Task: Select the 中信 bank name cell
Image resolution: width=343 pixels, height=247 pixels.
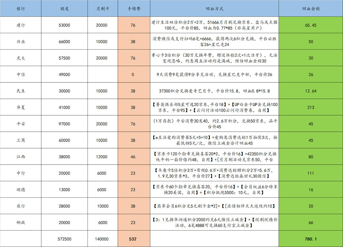Action: pos(21,74)
